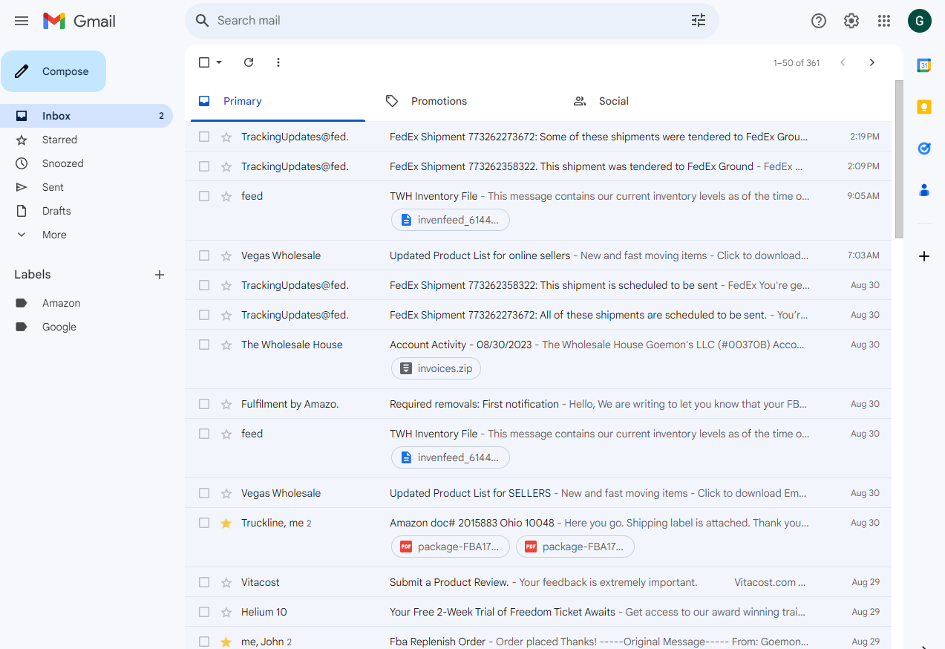Tick the select-all checkbox

[x=204, y=62]
